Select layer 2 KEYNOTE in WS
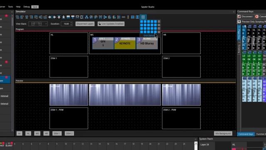The image size is (266, 150). 125,43
